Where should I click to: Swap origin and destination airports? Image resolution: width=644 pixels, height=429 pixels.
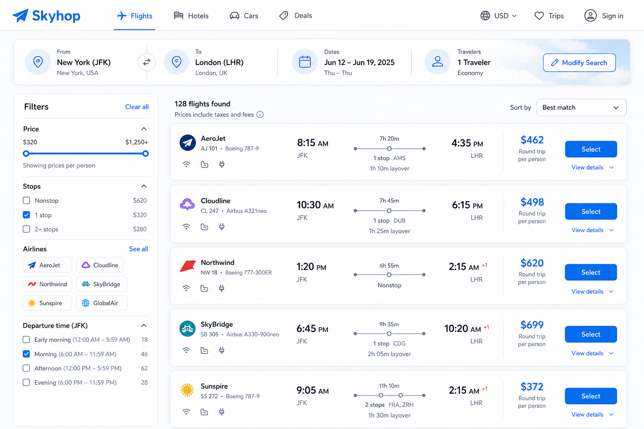[147, 62]
